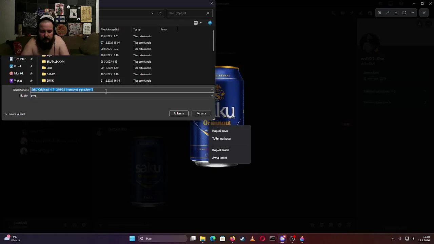Open Opera browser from the taskbar
Screen dimensions: 434x244
coord(262,239)
